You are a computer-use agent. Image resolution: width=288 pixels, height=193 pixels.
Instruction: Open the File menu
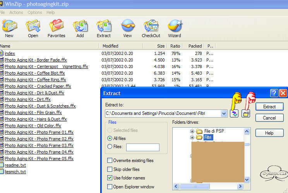click(2, 12)
